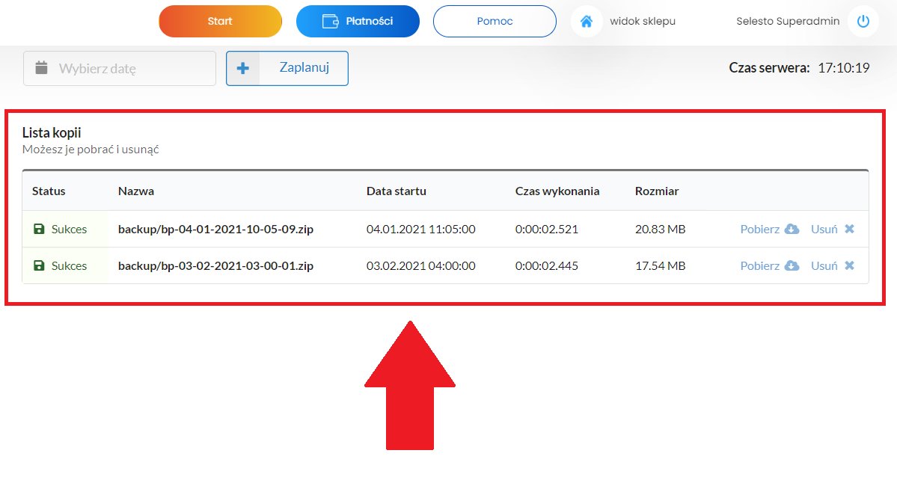The width and height of the screenshot is (897, 477).
Task: Open the widok sklepu link
Action: point(643,21)
